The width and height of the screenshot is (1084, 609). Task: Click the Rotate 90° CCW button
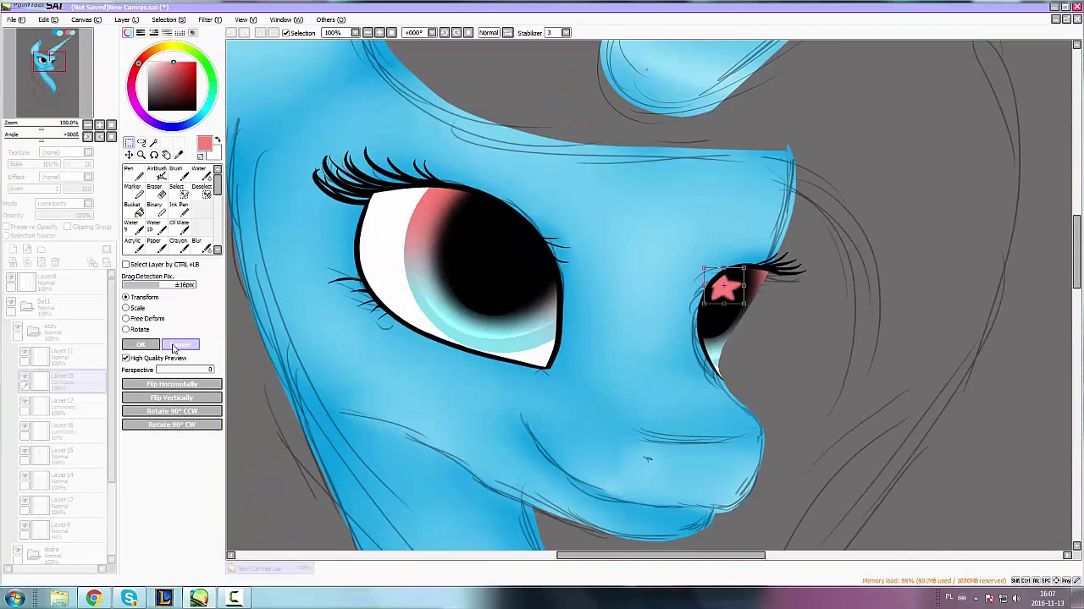pyautogui.click(x=172, y=411)
